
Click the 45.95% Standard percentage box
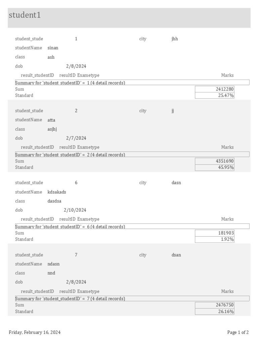click(215, 167)
